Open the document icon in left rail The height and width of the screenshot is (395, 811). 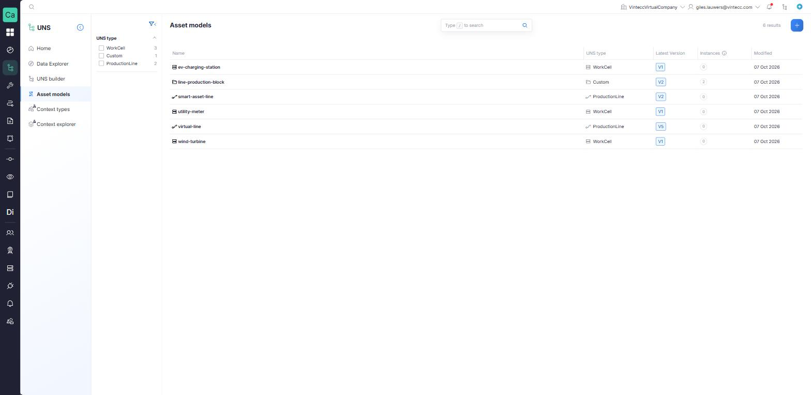click(10, 121)
